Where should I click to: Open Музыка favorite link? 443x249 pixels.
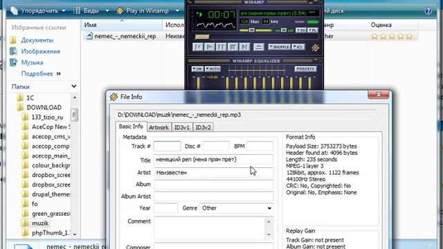(32, 62)
